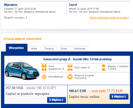Open the Średnie cars tab

pyautogui.click(x=49, y=49)
